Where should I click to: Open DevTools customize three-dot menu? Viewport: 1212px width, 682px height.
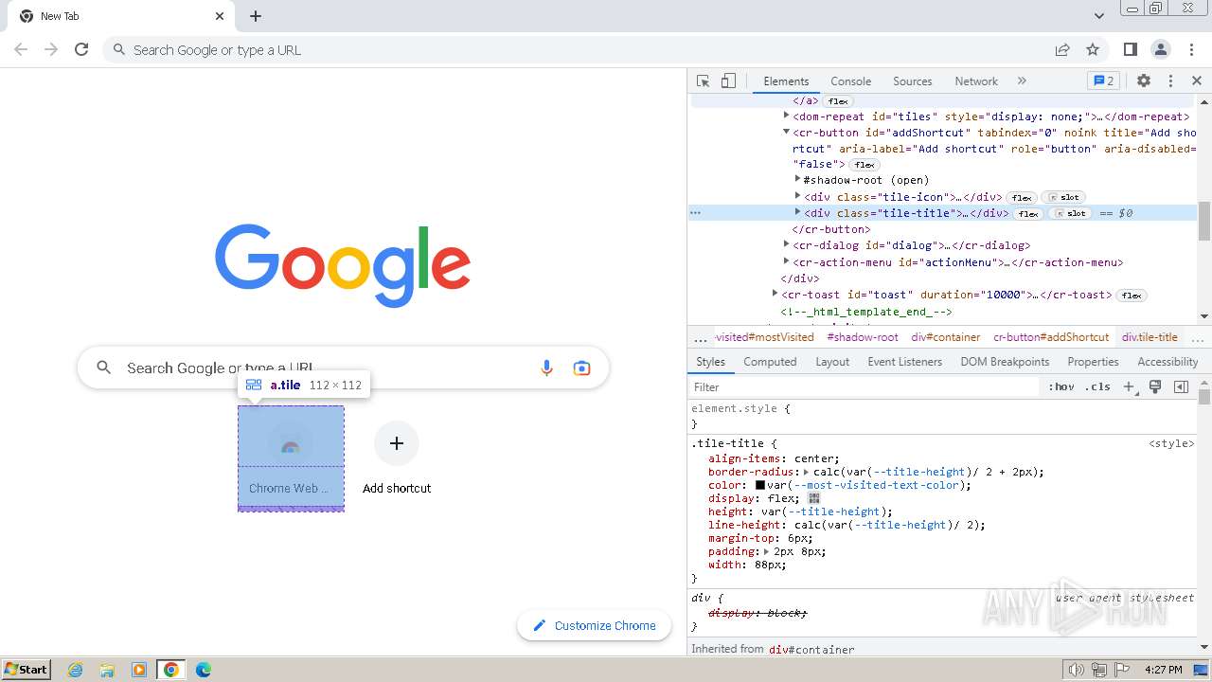tap(1170, 81)
